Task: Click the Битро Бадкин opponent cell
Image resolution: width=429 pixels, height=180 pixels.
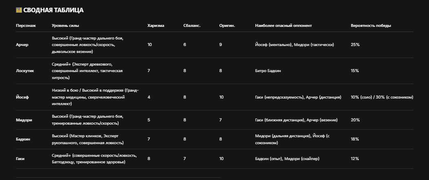Action: click(268, 71)
